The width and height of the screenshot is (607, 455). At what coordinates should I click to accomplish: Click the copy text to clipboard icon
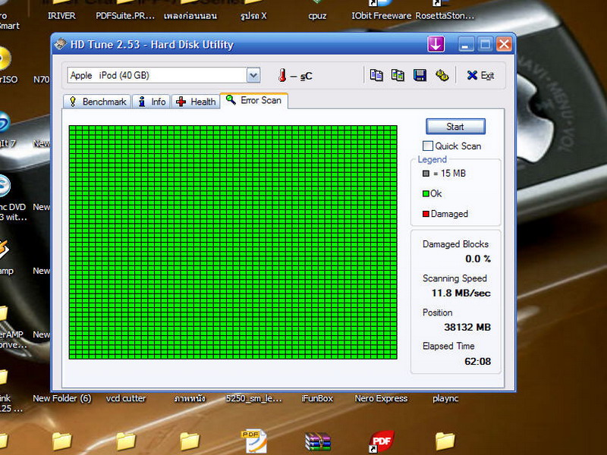tap(376, 75)
